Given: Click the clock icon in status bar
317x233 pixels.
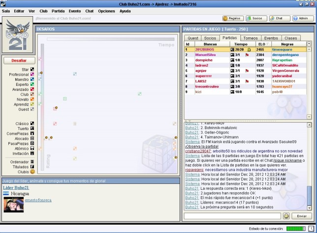Looking at the screenshot, I should click(x=311, y=229).
